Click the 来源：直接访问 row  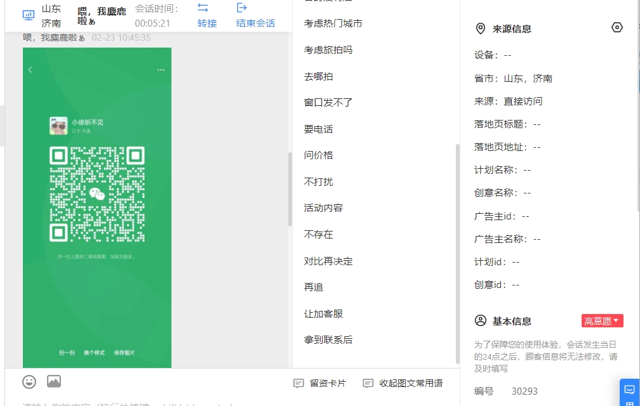tap(508, 101)
